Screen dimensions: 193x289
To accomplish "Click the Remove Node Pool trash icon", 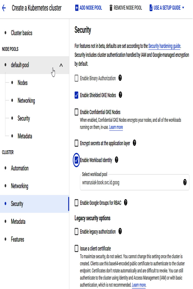I will pos(111,8).
